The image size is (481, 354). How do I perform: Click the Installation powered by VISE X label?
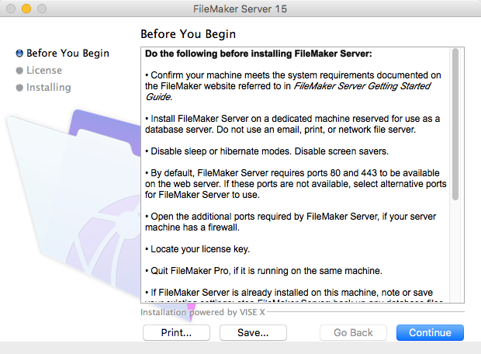tap(202, 312)
